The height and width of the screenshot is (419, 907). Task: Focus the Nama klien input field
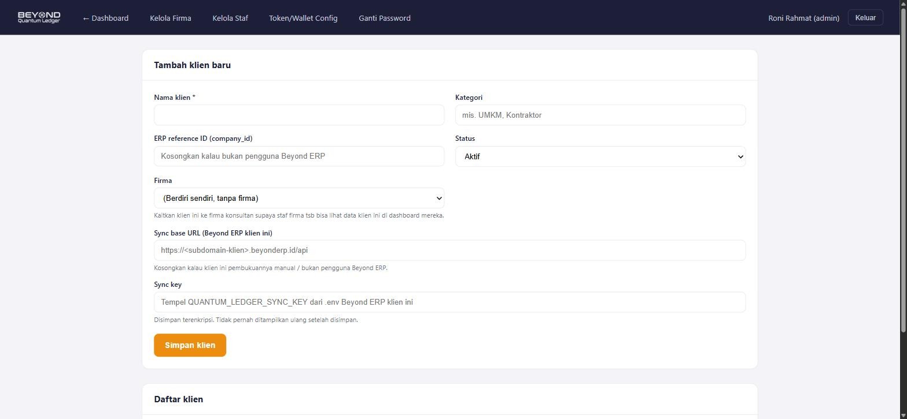[x=299, y=115]
